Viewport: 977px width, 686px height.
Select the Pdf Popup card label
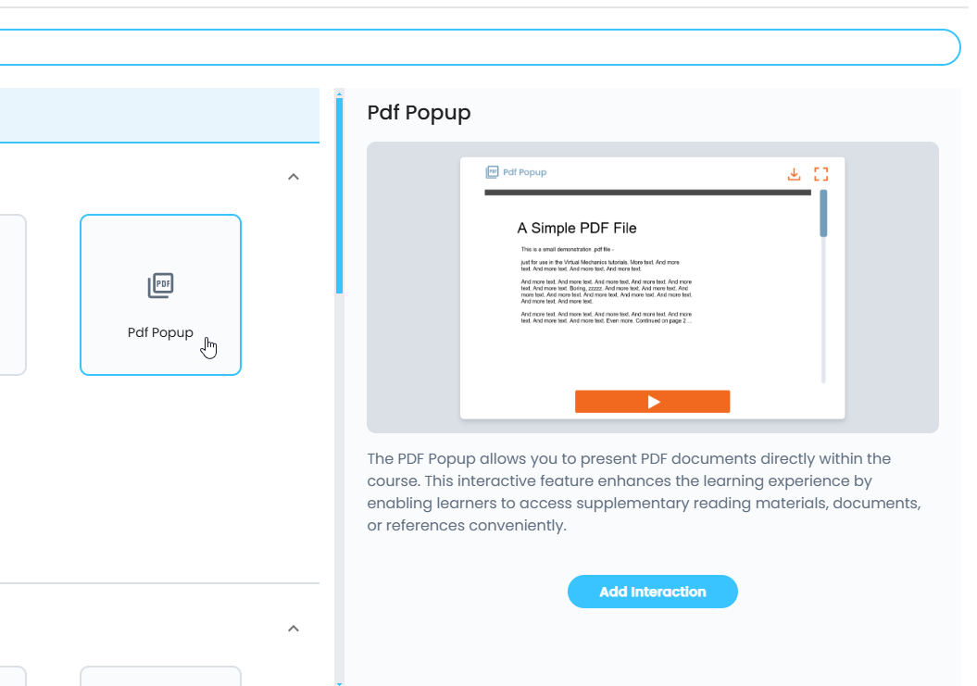click(160, 332)
